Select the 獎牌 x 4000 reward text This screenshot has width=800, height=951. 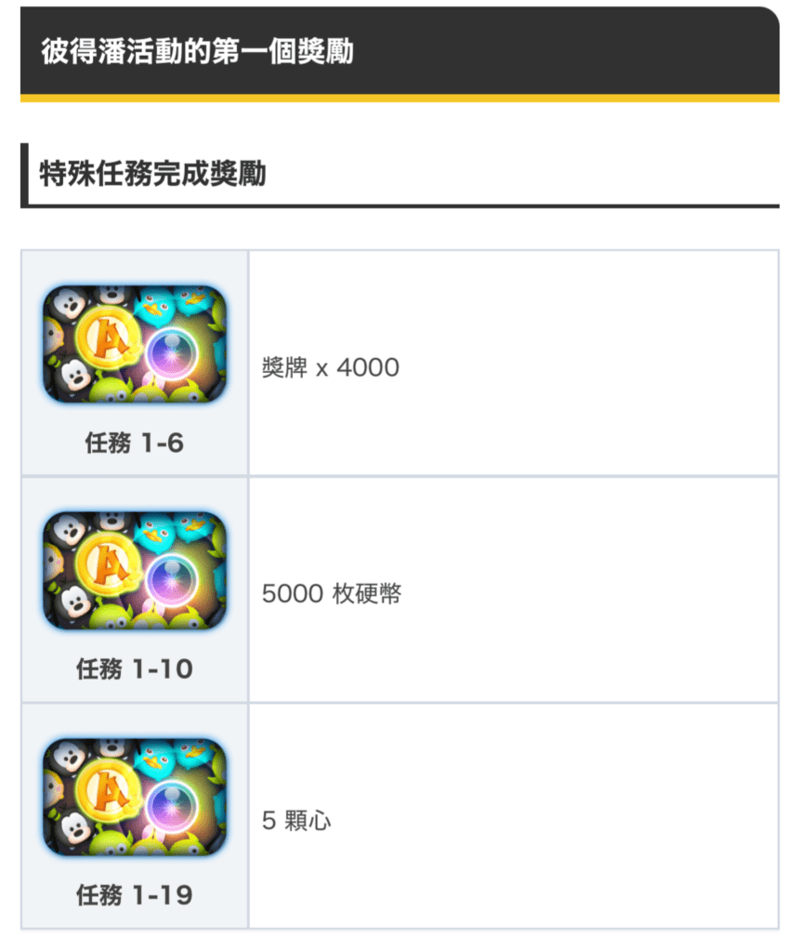click(330, 367)
